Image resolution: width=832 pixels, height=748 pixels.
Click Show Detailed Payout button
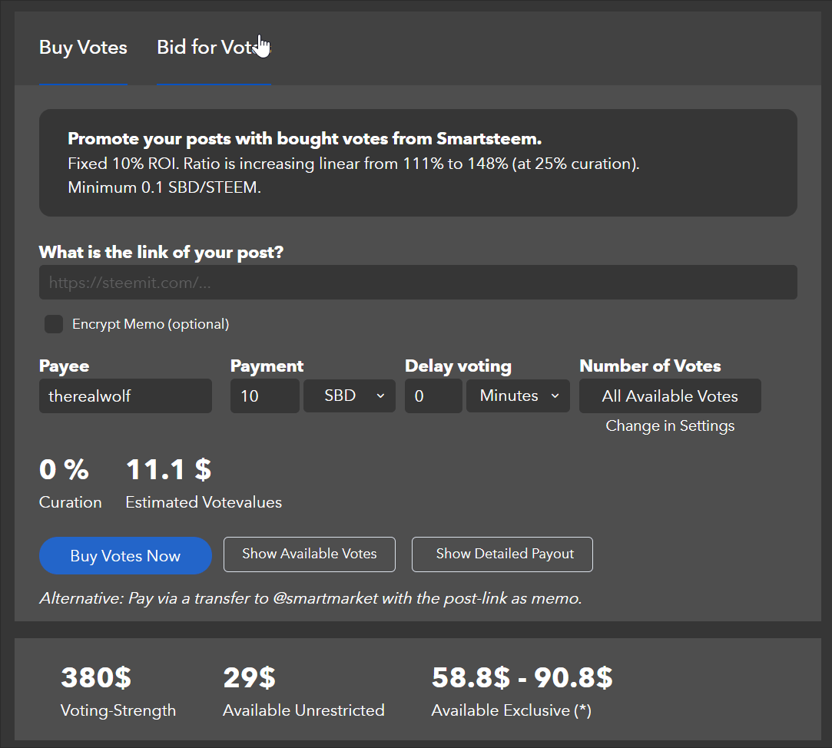502,554
